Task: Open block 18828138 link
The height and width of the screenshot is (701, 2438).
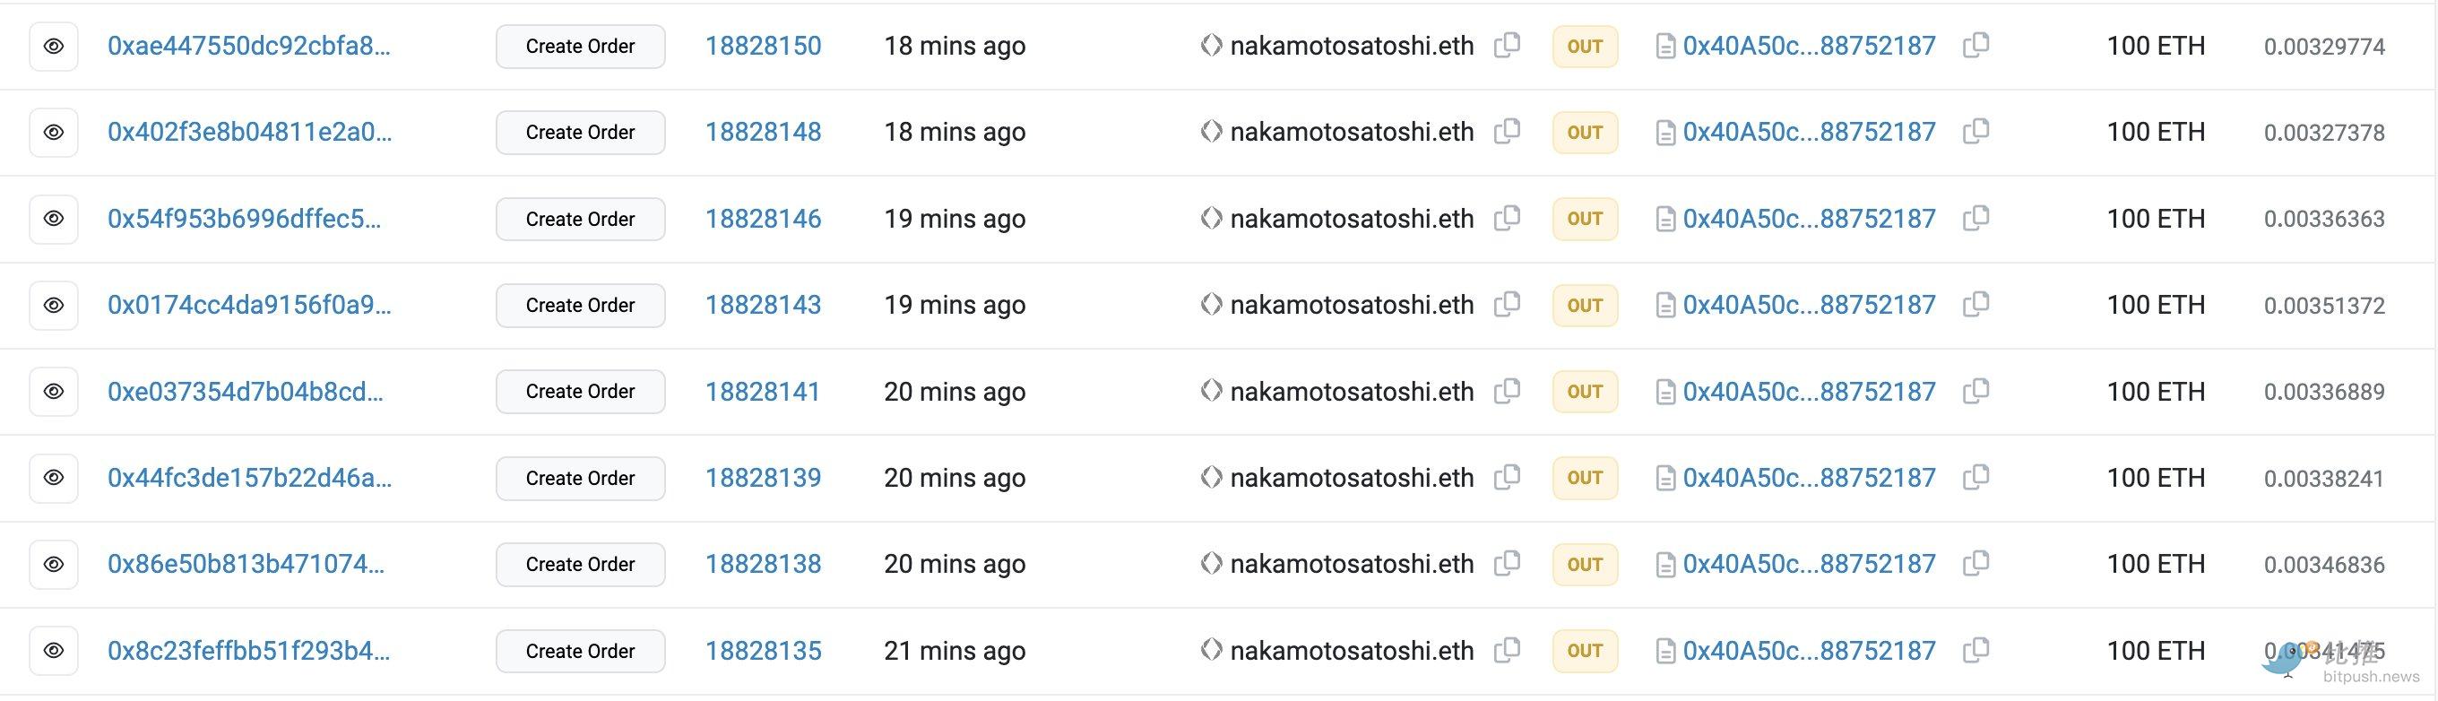Action: 763,564
